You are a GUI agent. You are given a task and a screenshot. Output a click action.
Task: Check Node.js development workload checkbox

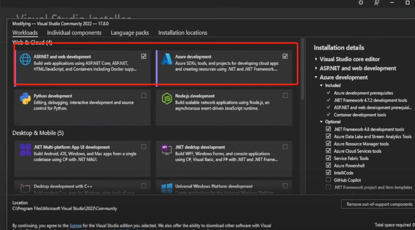[x=285, y=96]
